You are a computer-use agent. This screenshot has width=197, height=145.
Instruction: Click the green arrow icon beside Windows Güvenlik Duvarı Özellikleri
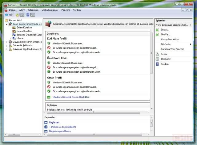(49, 97)
